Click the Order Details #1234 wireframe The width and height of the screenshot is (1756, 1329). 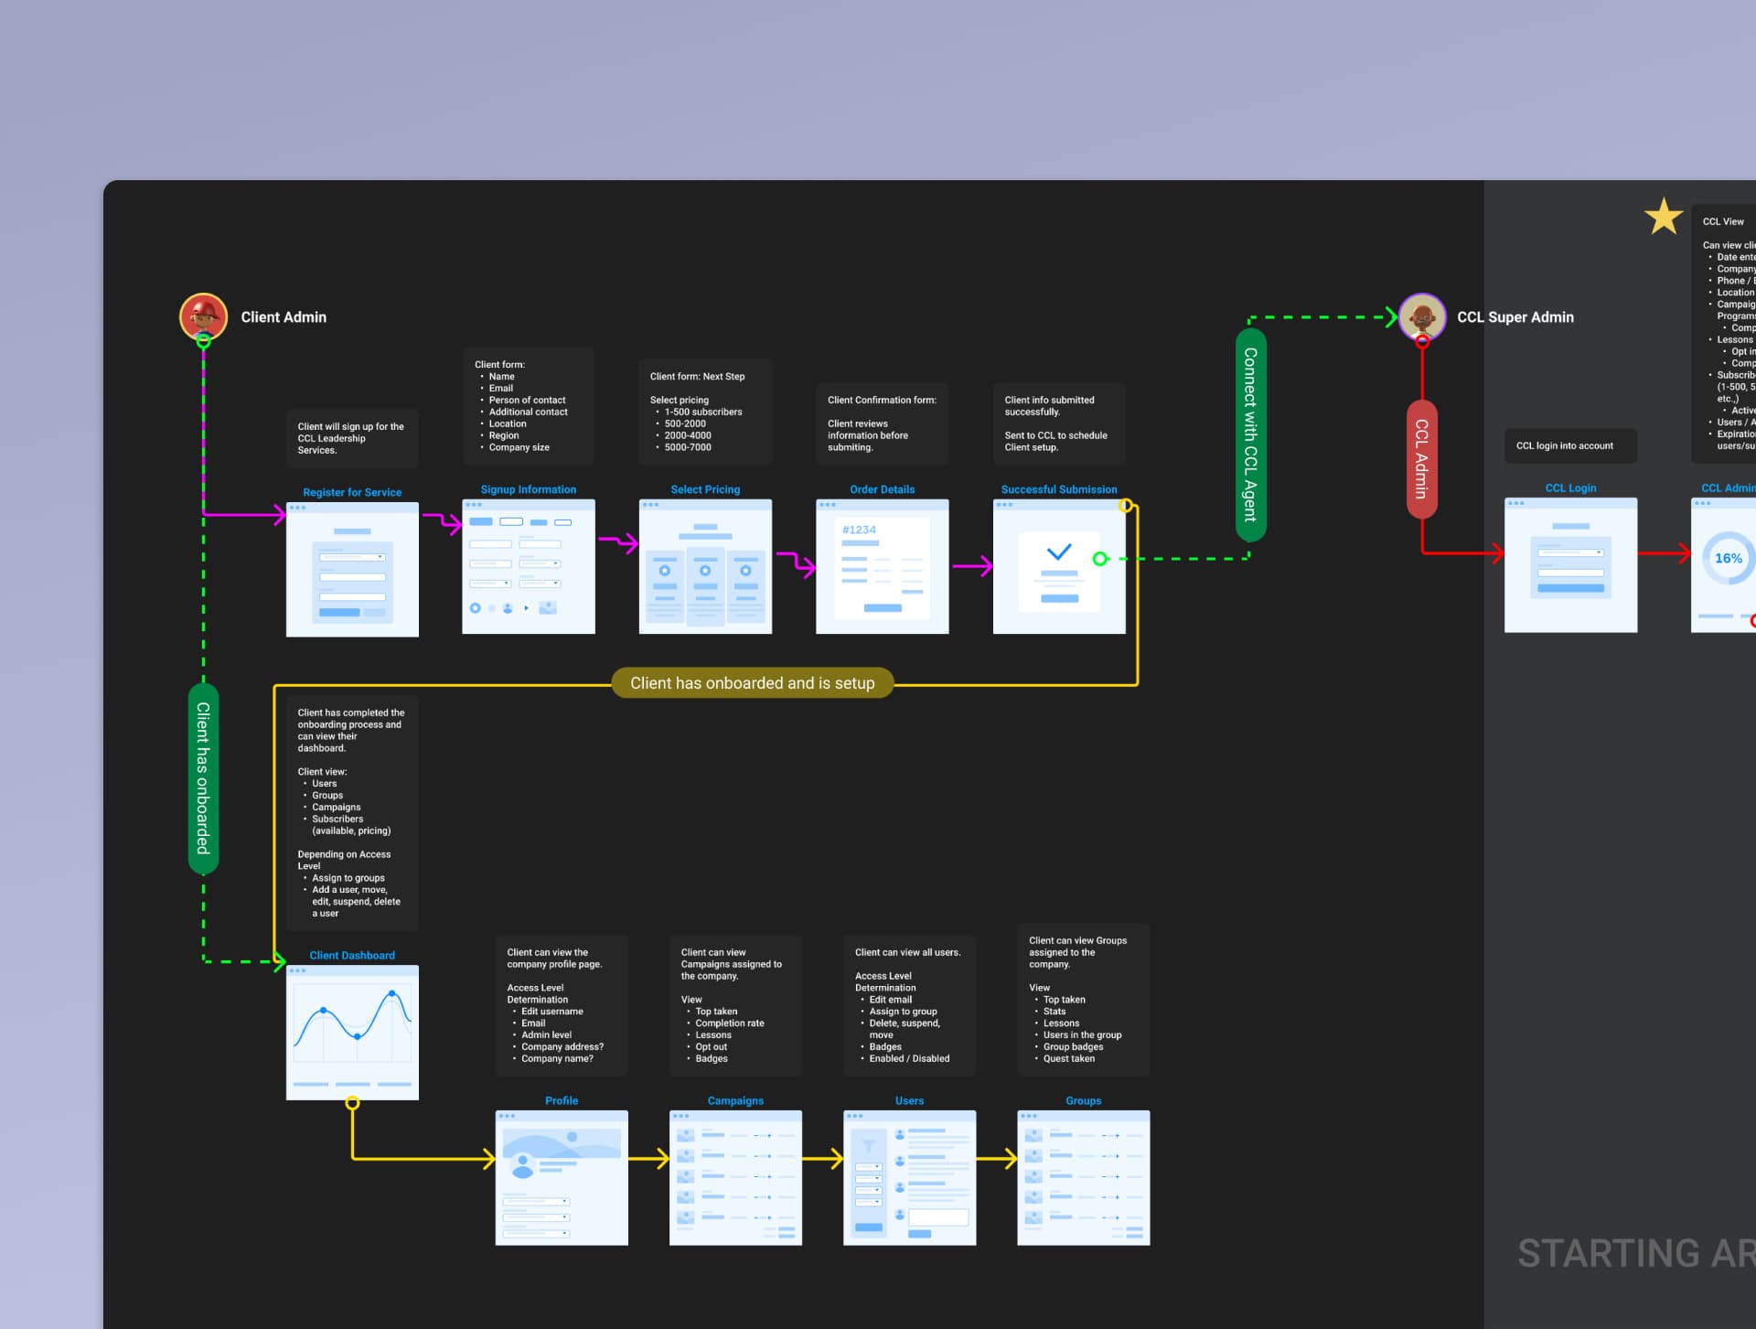882,566
